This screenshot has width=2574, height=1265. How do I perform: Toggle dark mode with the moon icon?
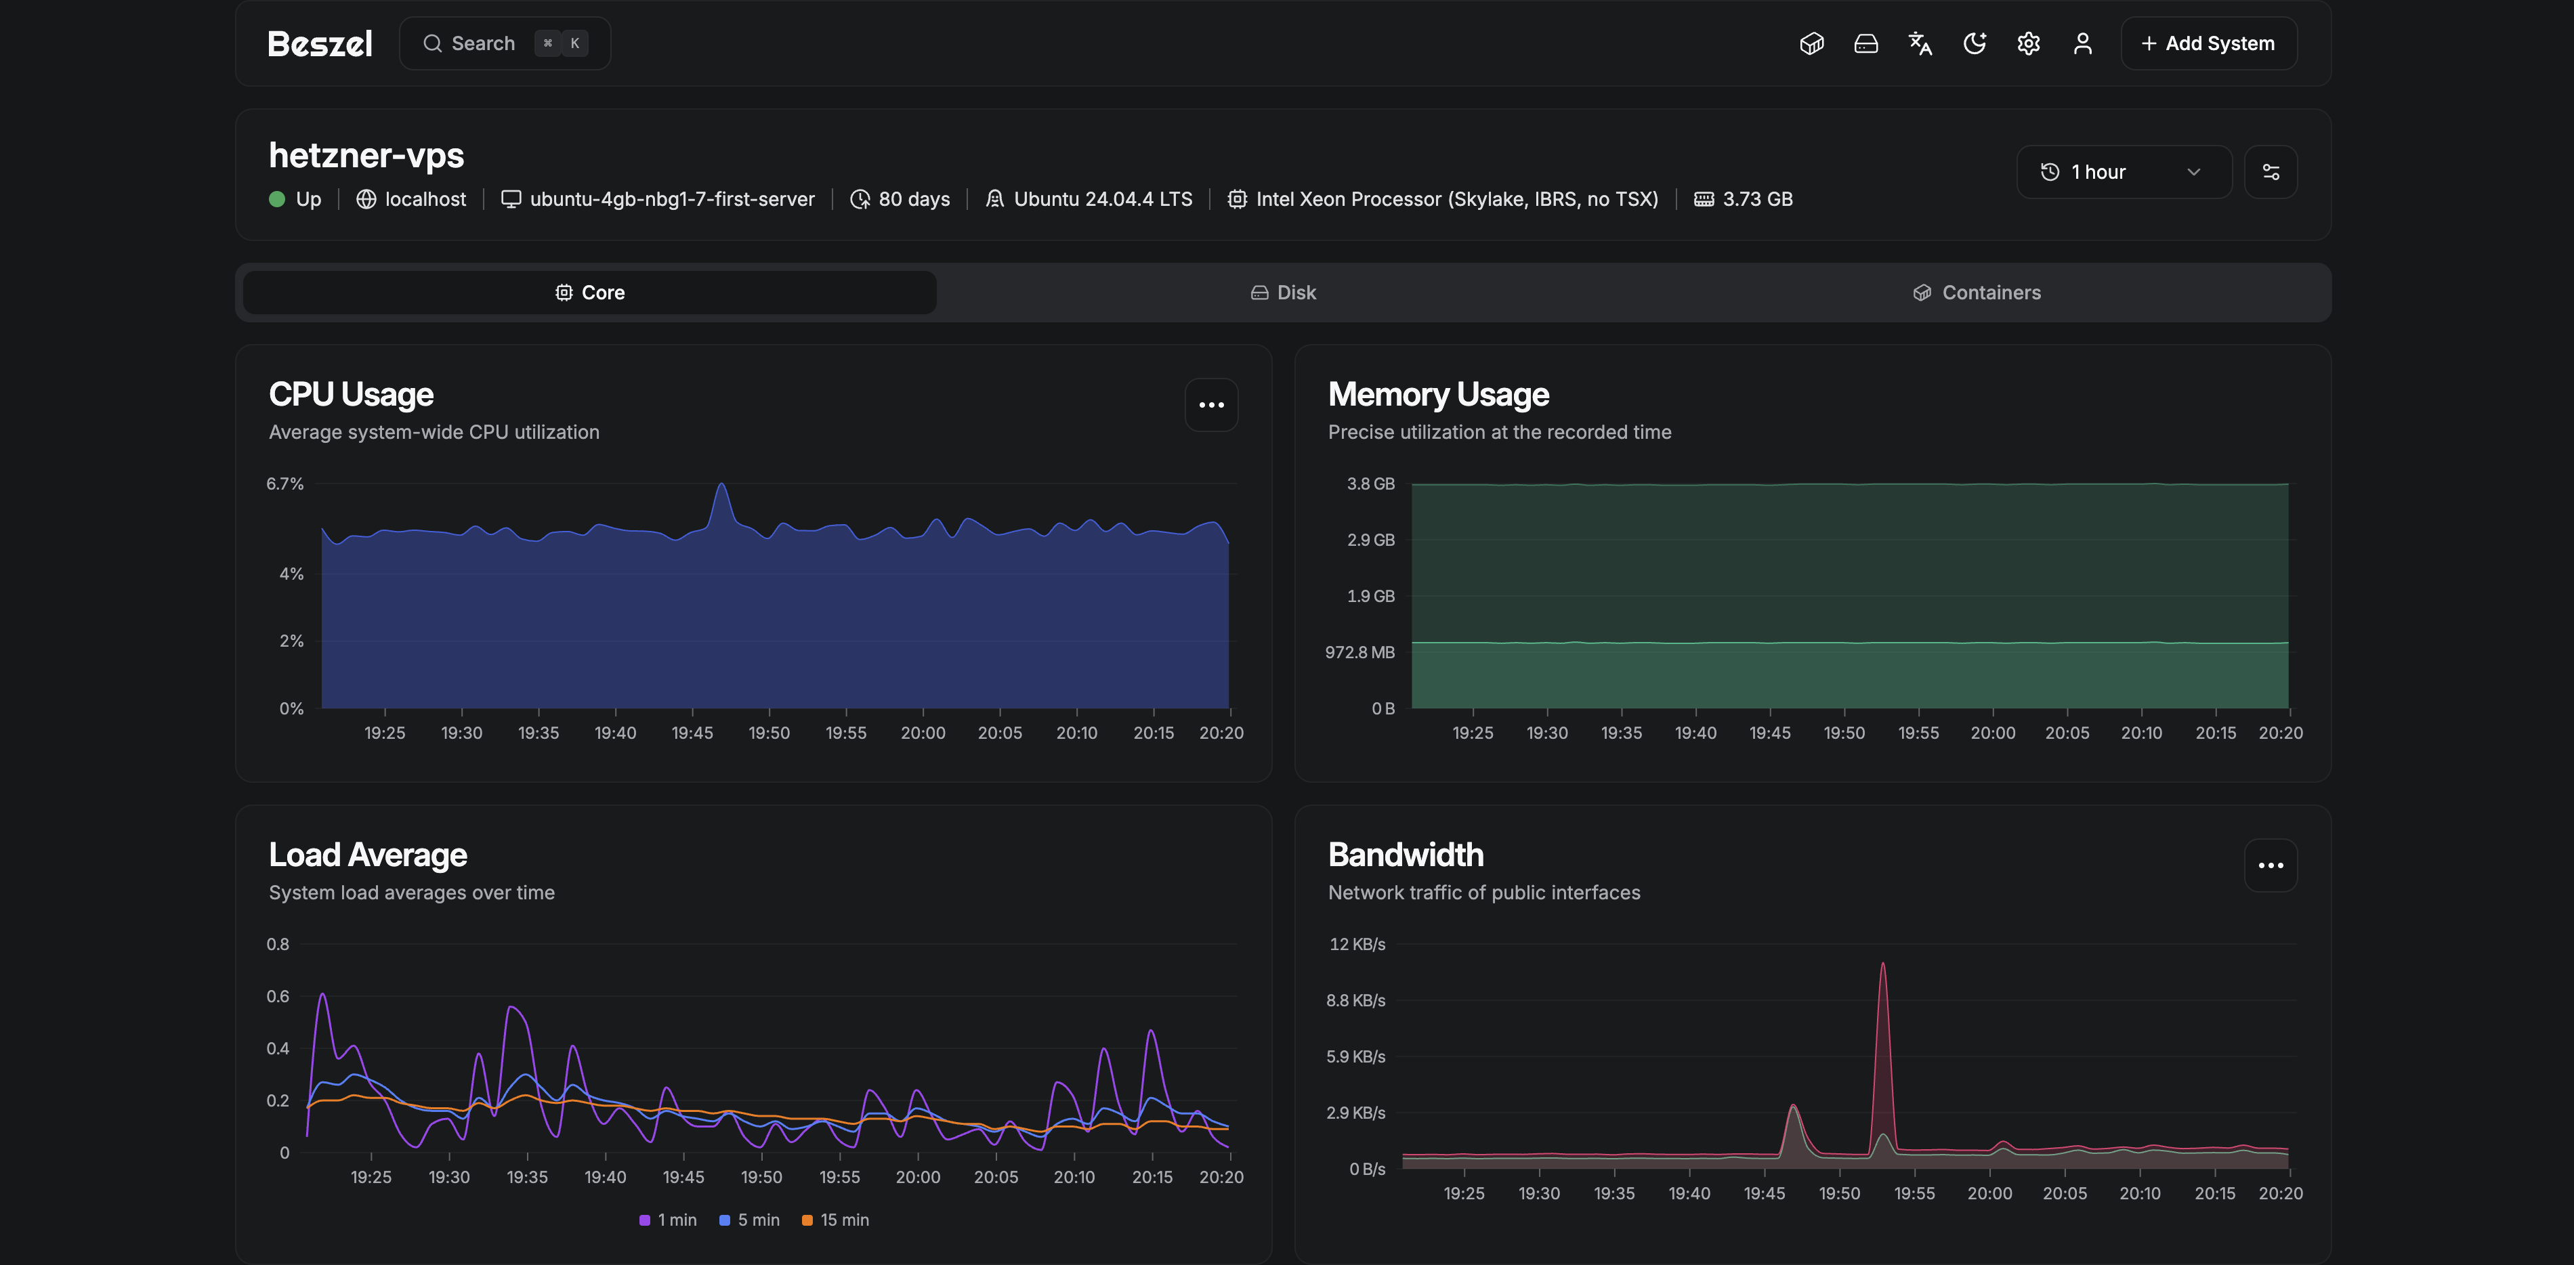point(1973,44)
